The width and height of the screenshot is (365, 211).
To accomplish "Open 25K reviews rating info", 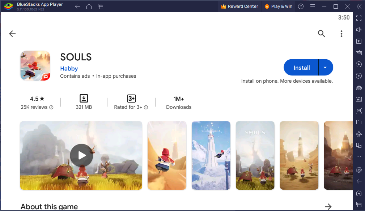I will pos(51,107).
